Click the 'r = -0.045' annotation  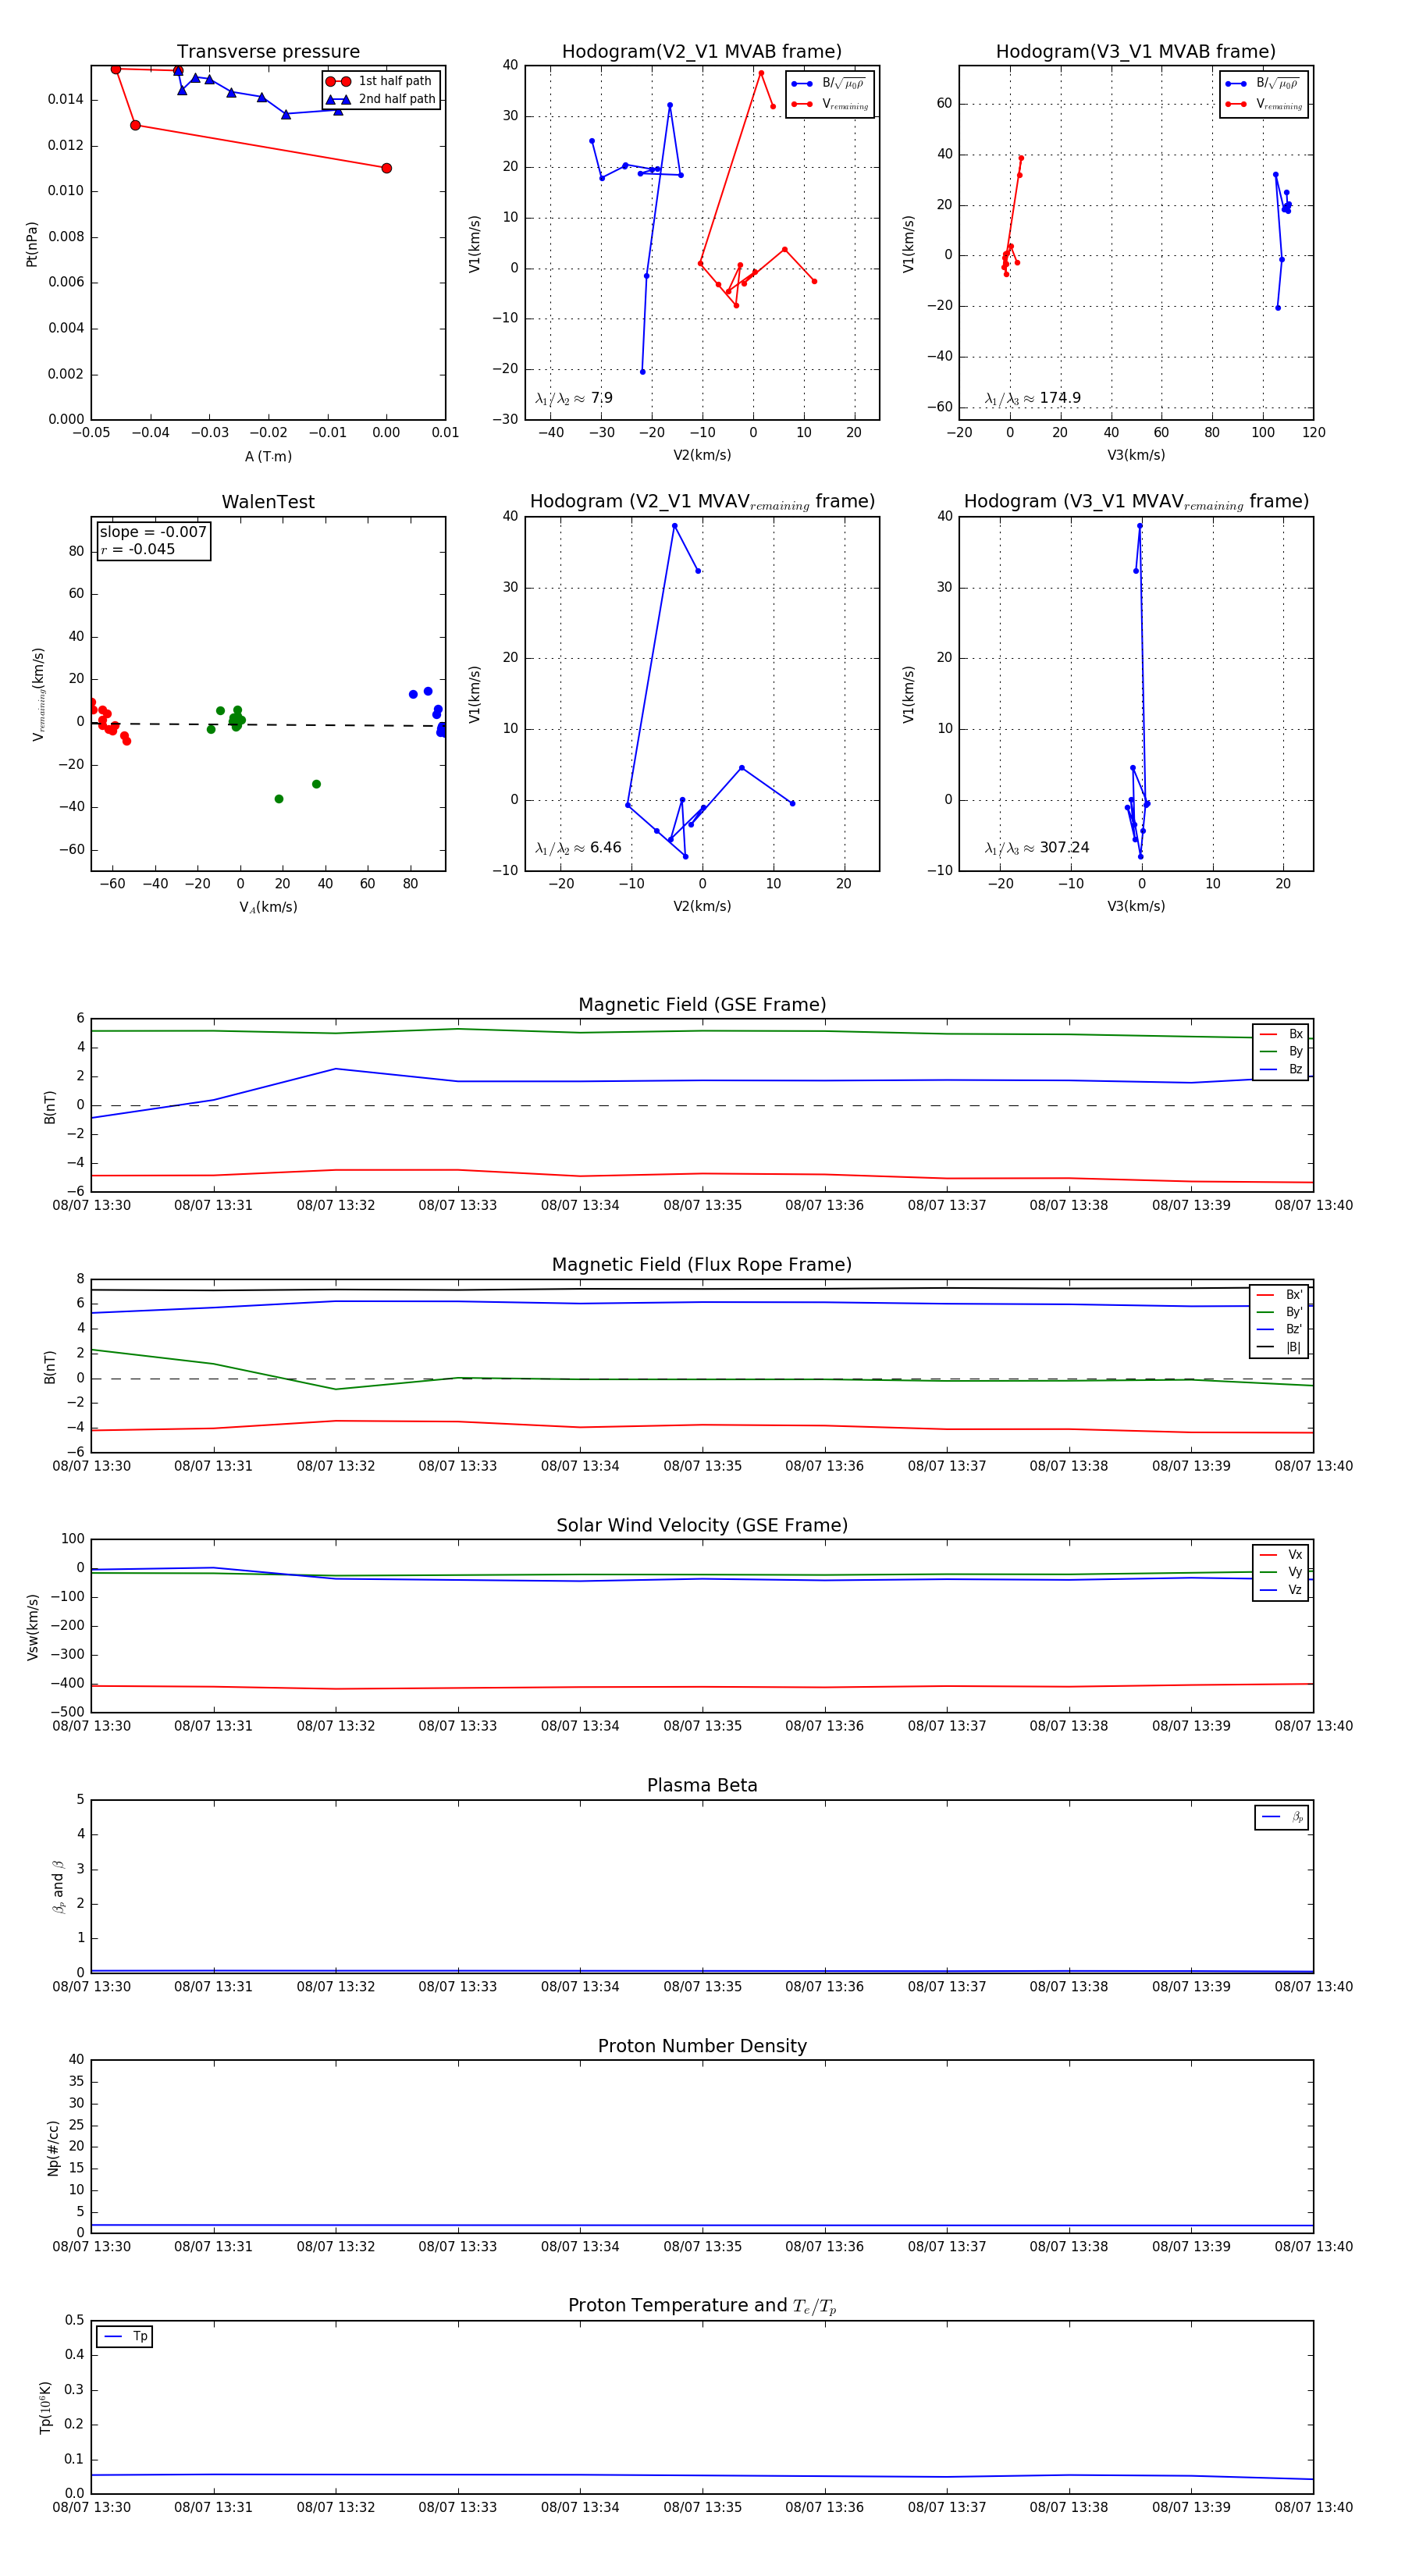point(138,549)
